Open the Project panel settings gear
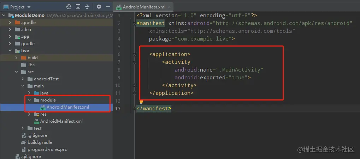 [x=99, y=7]
